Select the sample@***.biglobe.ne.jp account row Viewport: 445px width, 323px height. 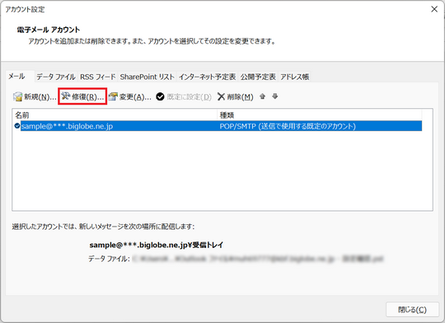[x=218, y=126]
